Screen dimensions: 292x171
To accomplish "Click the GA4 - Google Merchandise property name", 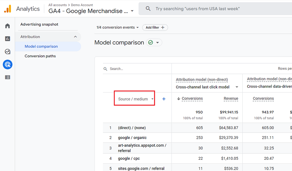I will click(88, 11).
